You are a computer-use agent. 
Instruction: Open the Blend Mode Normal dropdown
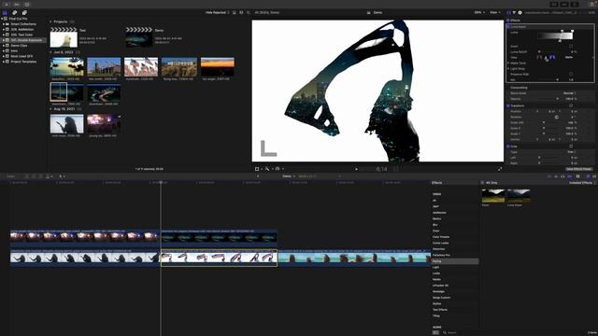coord(569,93)
